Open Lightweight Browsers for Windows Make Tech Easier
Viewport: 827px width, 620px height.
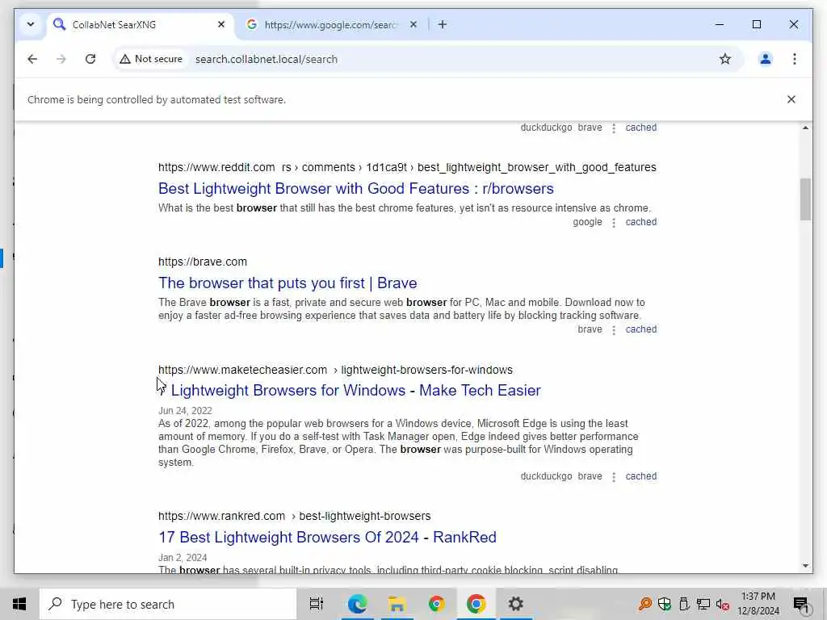pyautogui.click(x=350, y=390)
